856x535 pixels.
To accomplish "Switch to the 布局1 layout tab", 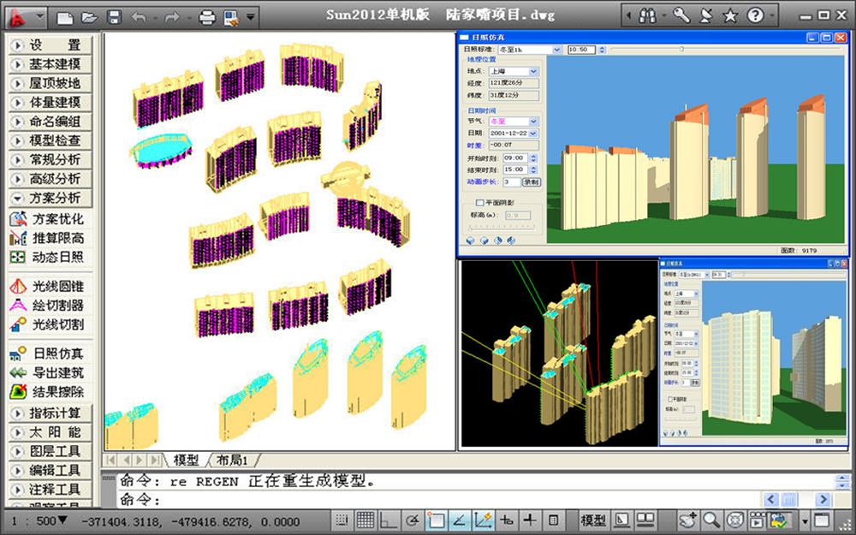I will point(233,461).
